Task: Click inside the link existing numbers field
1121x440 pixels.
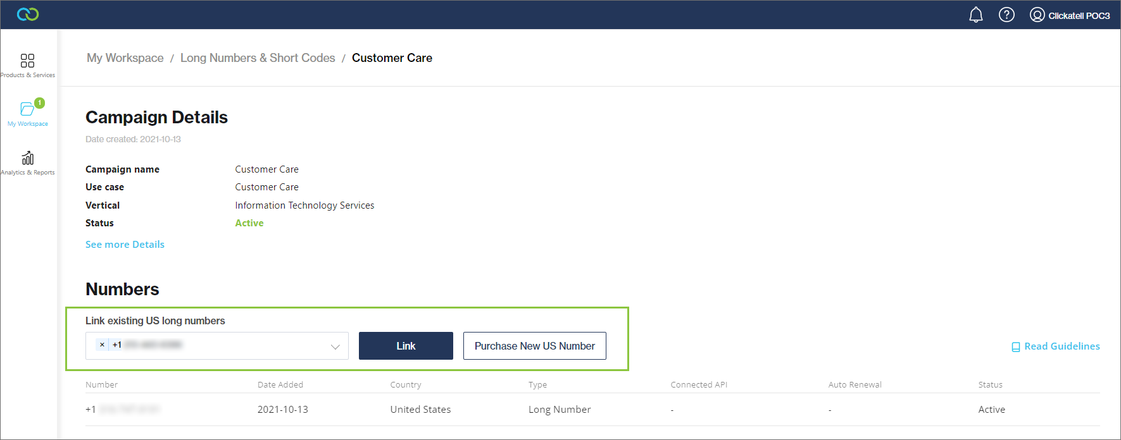Action: coord(253,346)
